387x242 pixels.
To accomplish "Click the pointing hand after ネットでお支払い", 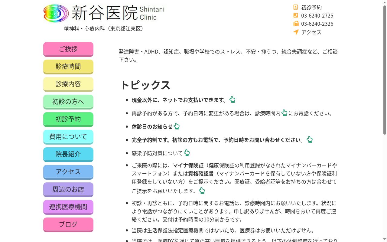I will click(232, 100).
